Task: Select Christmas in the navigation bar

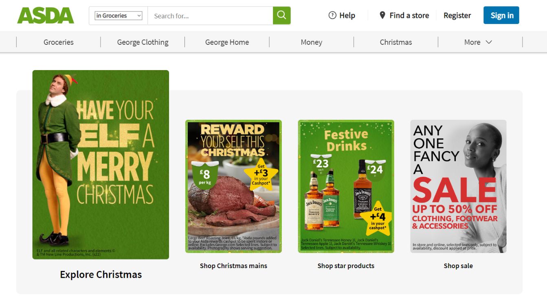Action: (396, 42)
